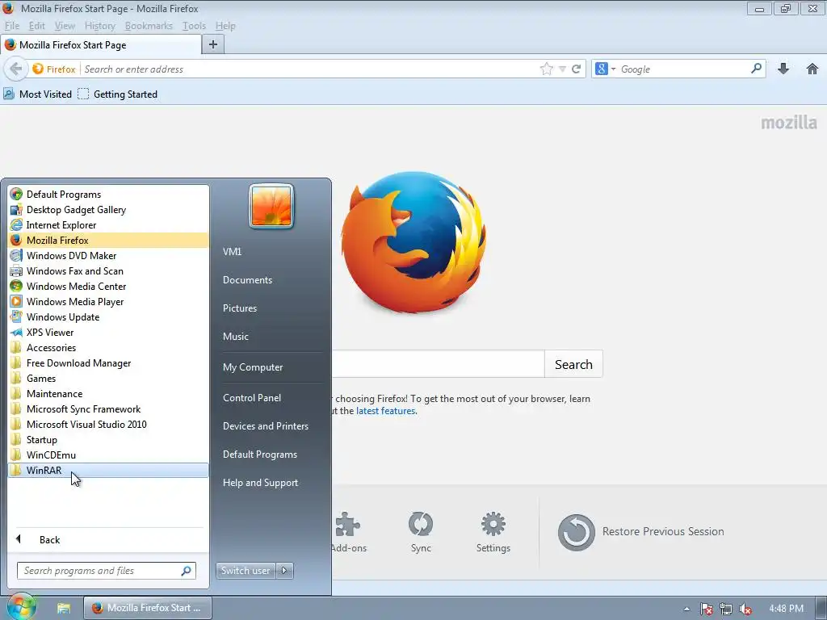
Task: Open the Edit menu
Action: (x=37, y=26)
